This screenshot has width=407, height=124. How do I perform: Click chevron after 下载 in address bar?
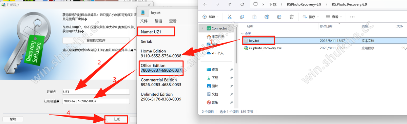click(281, 4)
